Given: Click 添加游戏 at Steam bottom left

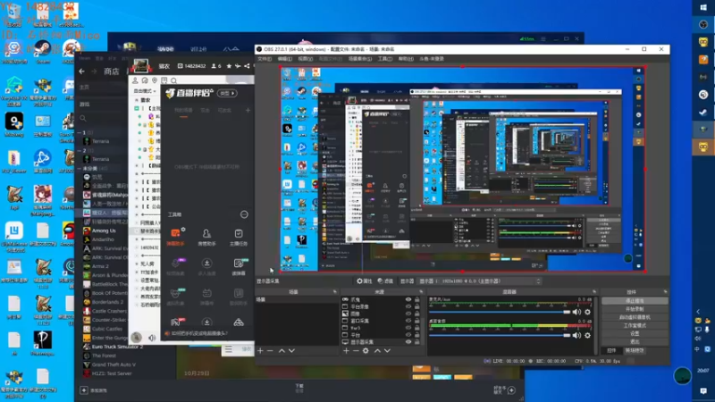Looking at the screenshot, I should [94, 390].
